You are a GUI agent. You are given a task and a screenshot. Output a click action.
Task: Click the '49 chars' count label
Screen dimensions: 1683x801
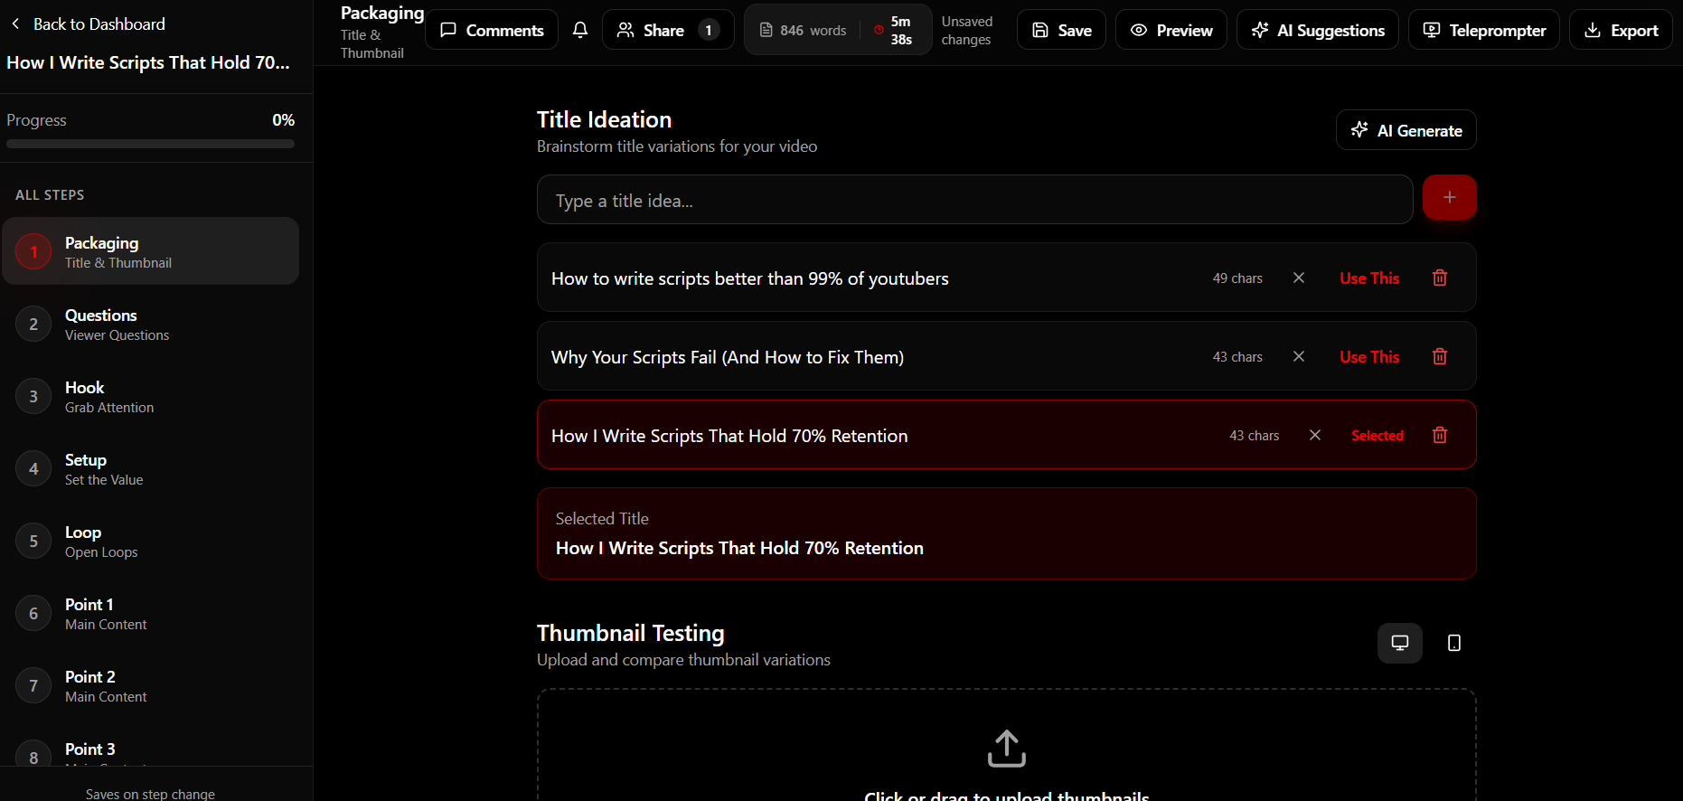pos(1237,278)
